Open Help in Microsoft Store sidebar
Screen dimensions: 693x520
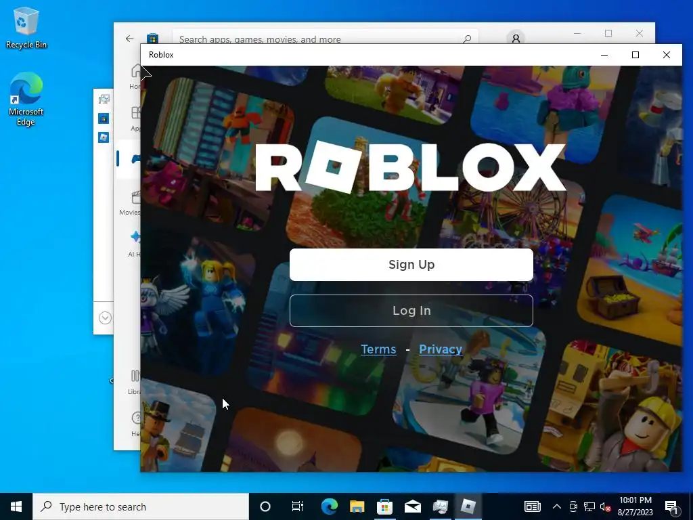(x=135, y=424)
